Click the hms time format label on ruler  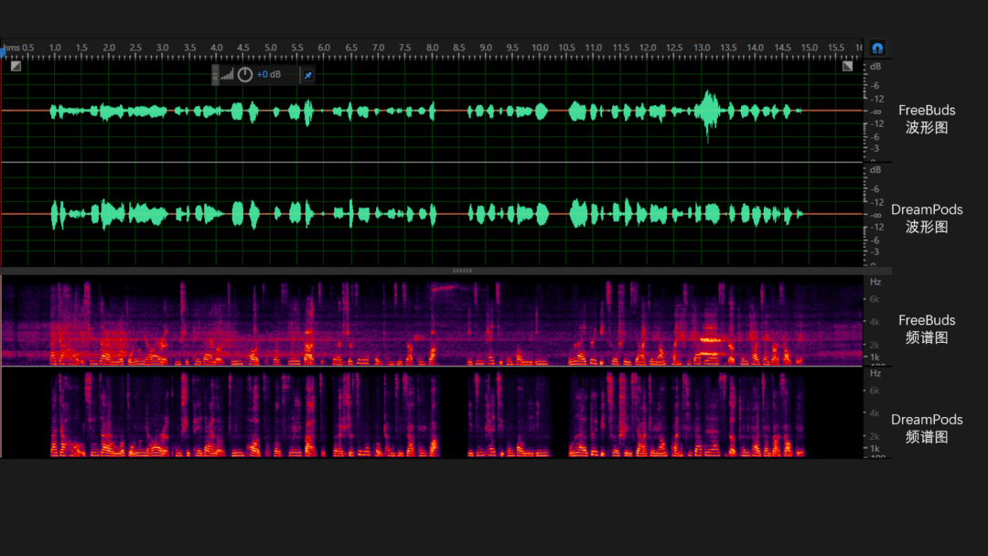[x=12, y=48]
